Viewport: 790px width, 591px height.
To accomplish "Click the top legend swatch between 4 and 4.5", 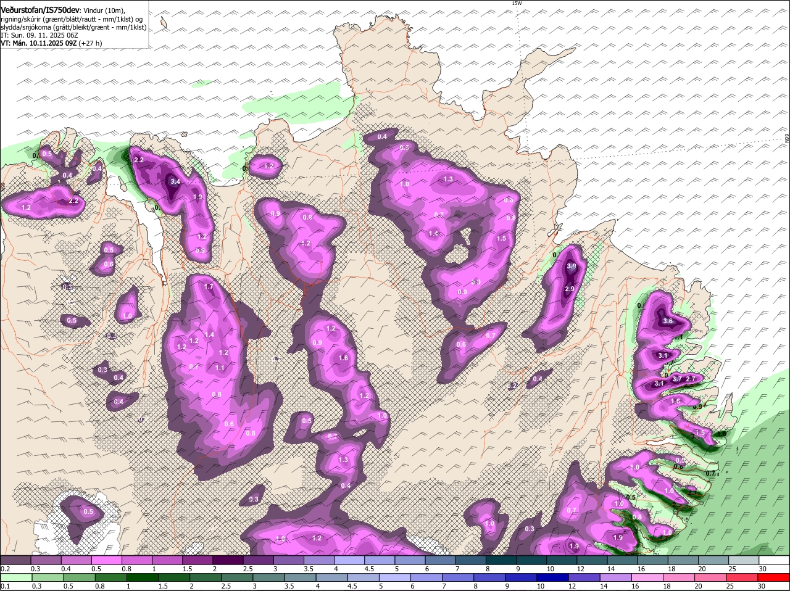I will [349, 560].
